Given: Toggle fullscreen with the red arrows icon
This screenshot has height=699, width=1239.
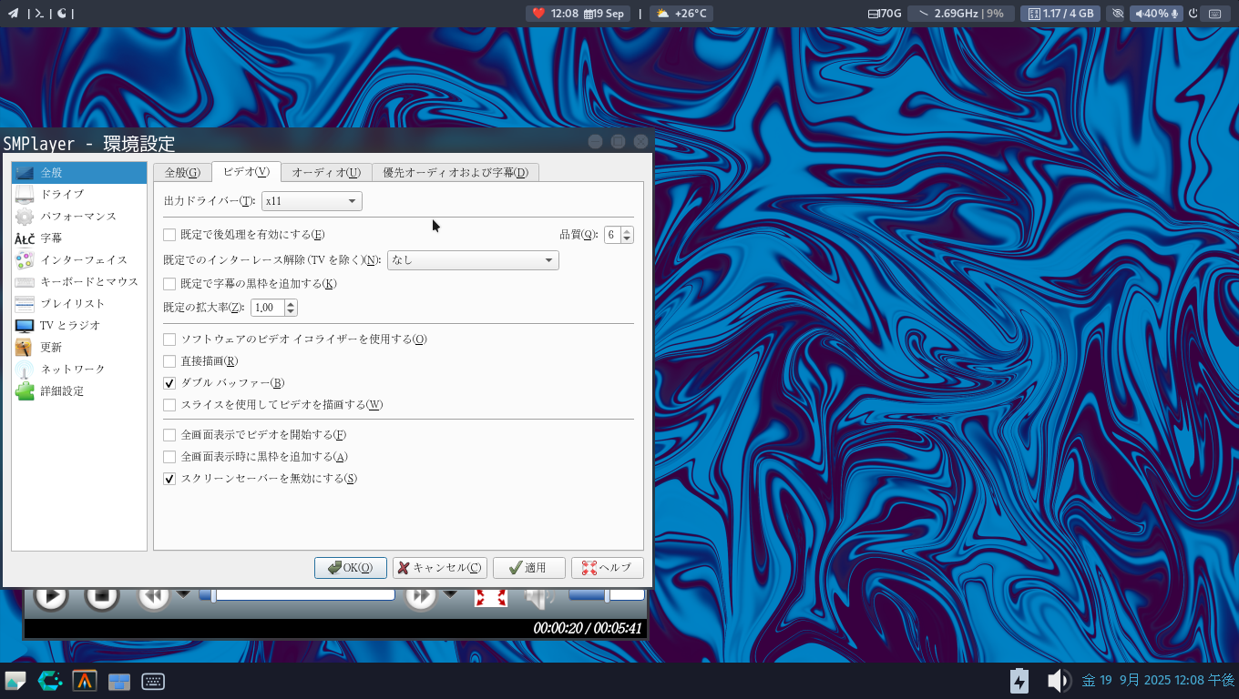Looking at the screenshot, I should point(491,597).
